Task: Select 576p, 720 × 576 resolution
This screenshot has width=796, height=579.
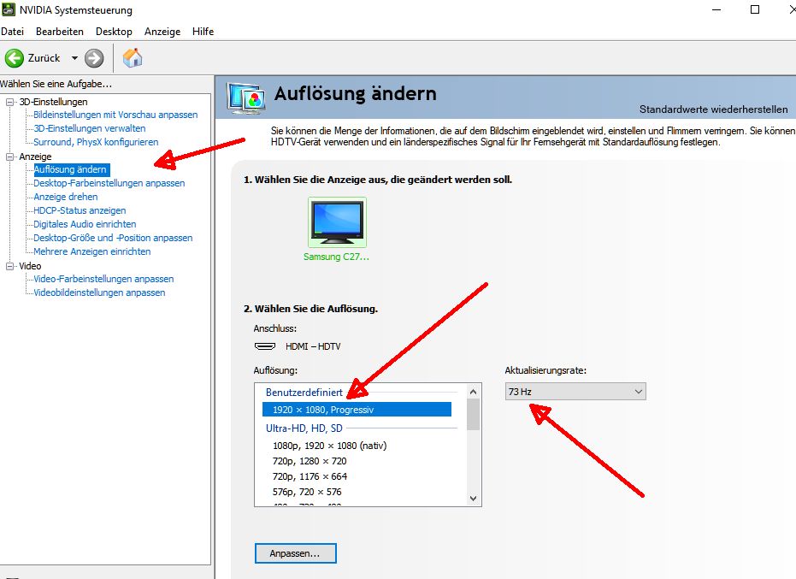Action: [307, 492]
